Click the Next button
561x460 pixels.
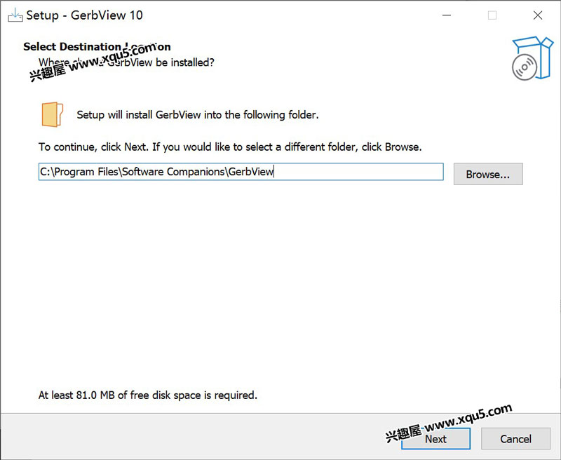pyautogui.click(x=435, y=438)
